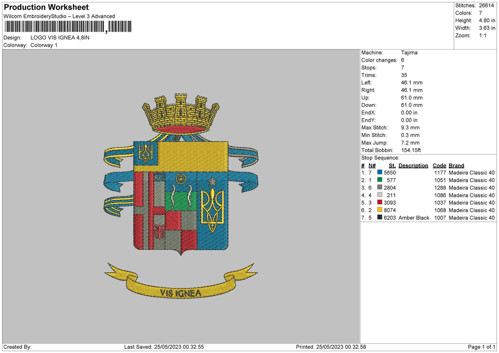Click the Brand column header
Image resolution: width=499 pixels, height=353 pixels.
456,165
